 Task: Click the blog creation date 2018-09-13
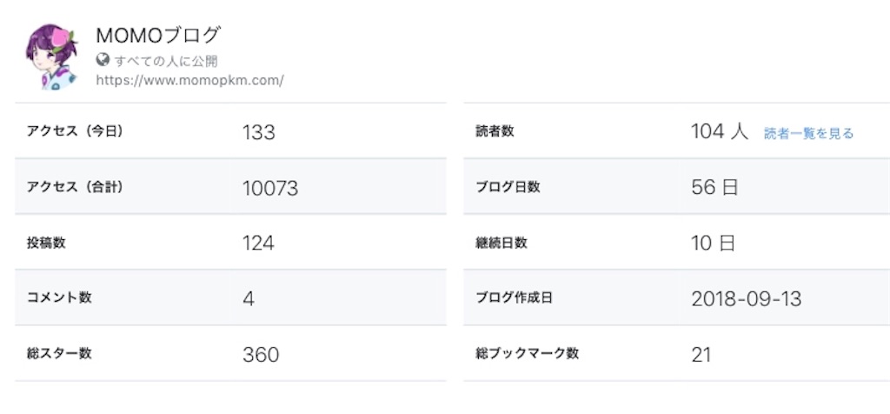(x=747, y=298)
